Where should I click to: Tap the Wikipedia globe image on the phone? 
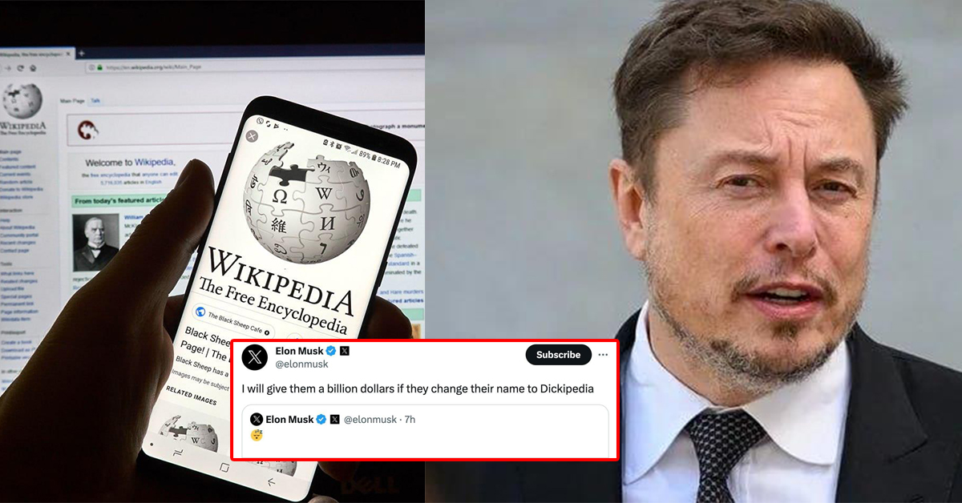coord(308,200)
